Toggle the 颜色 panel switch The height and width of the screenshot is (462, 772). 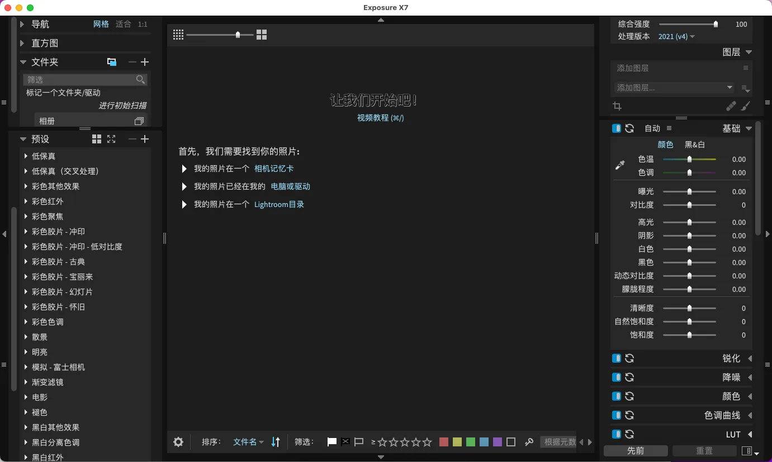pos(617,396)
